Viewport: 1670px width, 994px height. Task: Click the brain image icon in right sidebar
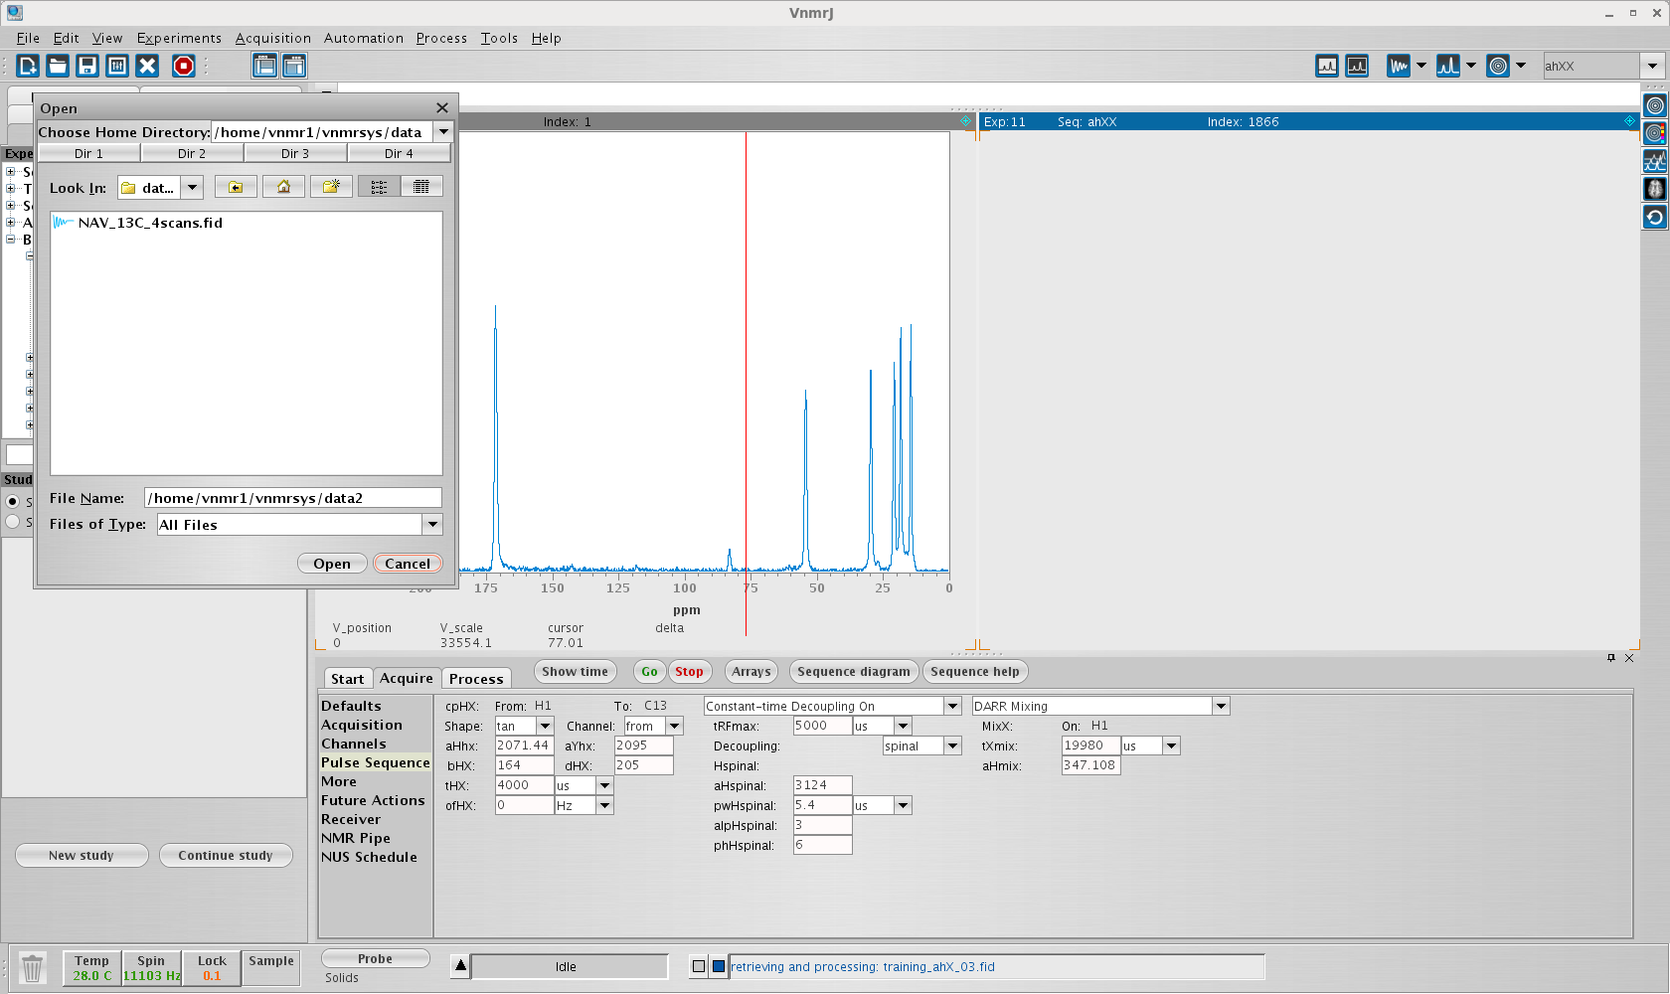click(1655, 189)
